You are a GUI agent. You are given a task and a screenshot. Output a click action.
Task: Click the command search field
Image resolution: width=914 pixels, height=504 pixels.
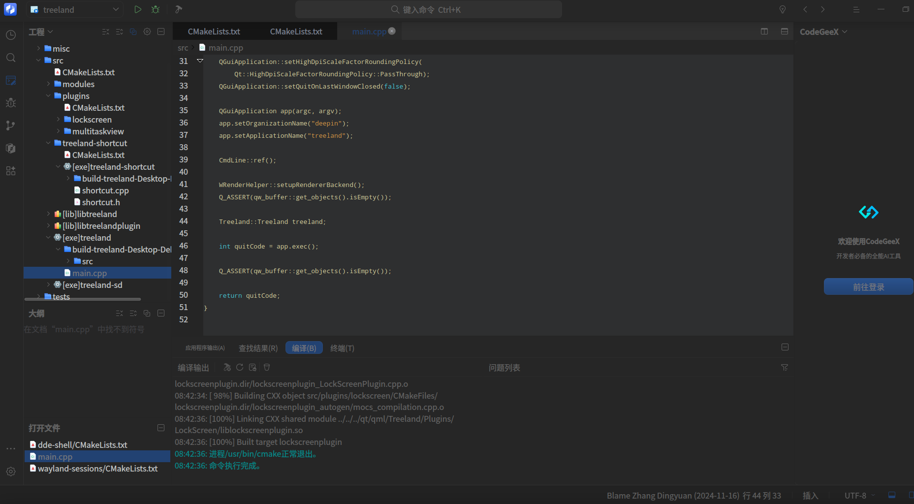[x=428, y=9]
